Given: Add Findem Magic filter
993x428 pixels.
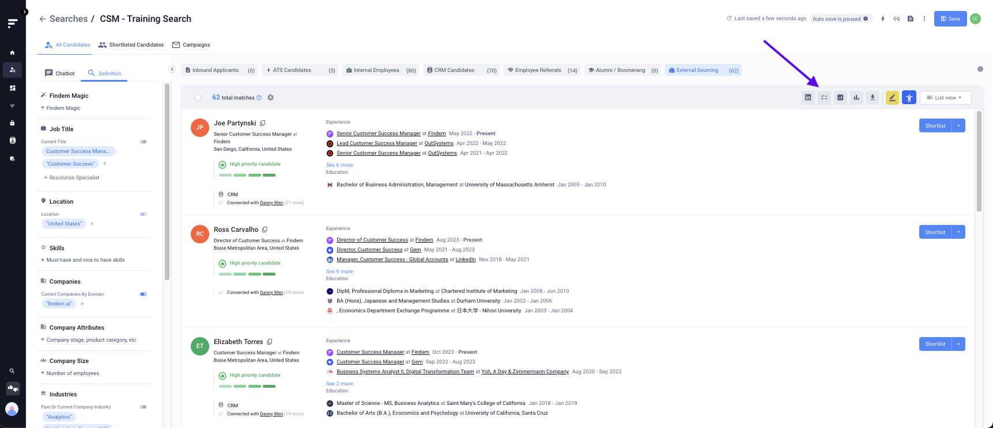Looking at the screenshot, I should [61, 108].
